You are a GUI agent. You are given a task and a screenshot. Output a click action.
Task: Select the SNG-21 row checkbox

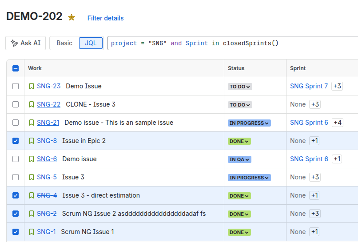(x=16, y=123)
